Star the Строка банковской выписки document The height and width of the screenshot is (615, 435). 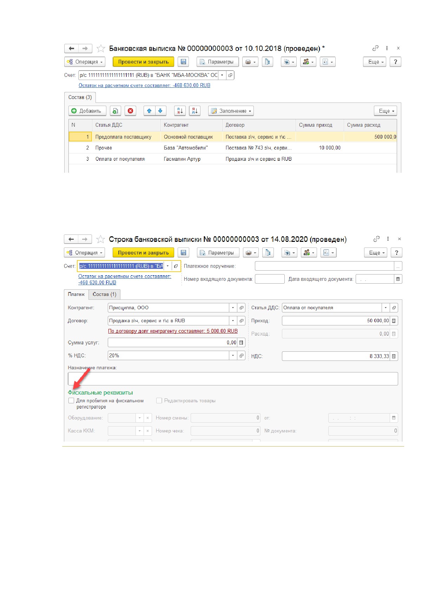click(x=100, y=239)
